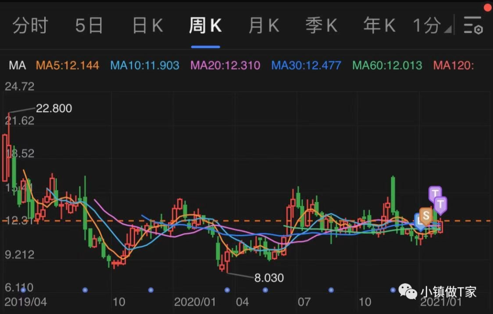The image size is (493, 314).
Task: Tap the event dot above 2020/01 label
Action: (x=227, y=290)
